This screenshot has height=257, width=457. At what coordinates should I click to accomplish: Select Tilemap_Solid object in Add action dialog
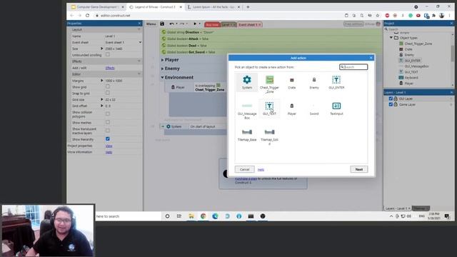269,136
